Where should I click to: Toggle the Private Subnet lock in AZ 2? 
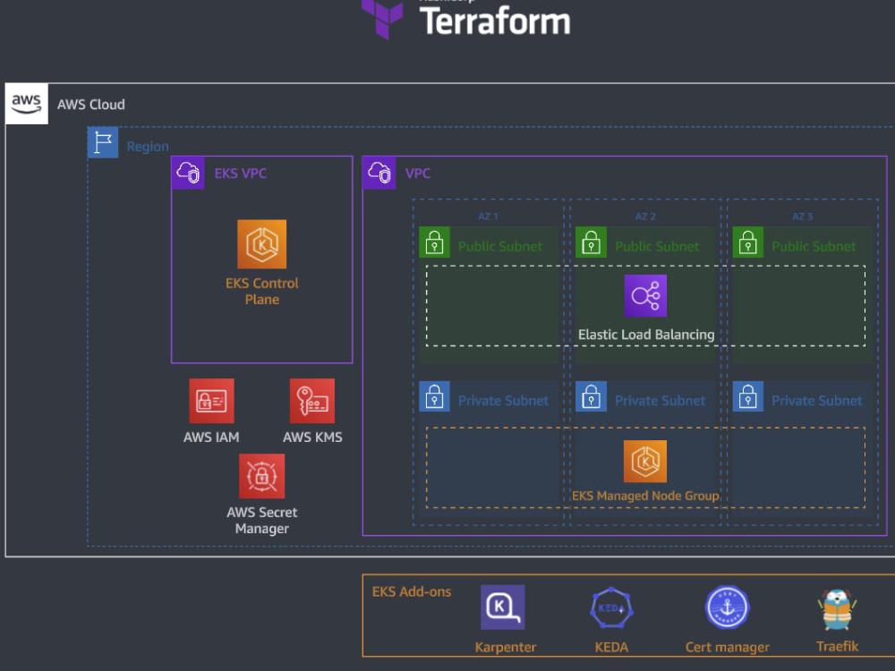coord(591,395)
